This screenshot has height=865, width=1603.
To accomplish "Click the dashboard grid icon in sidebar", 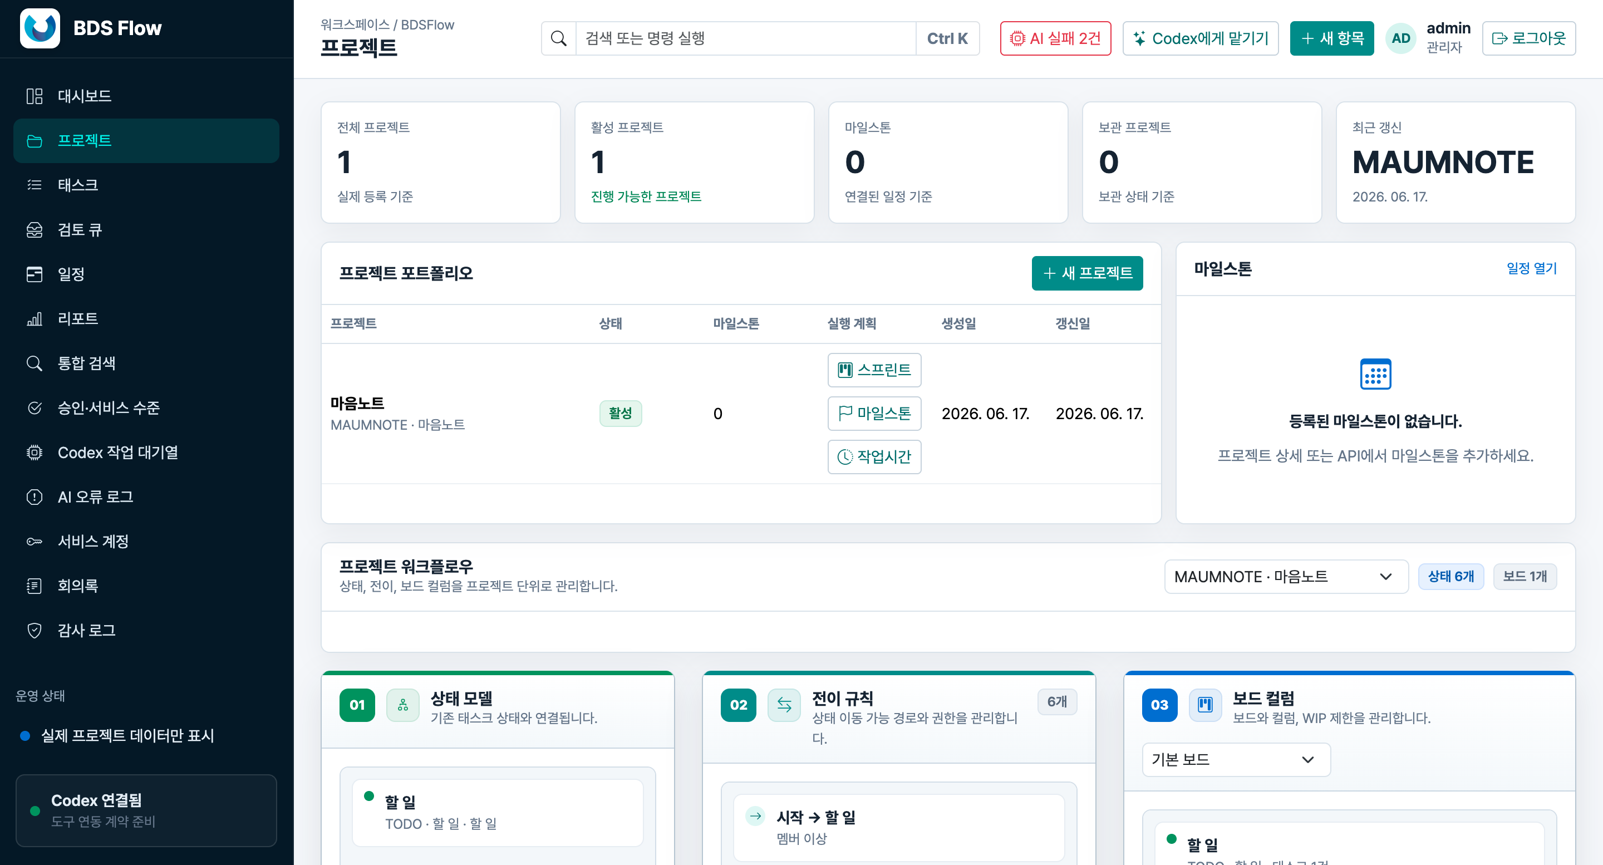I will pos(34,96).
